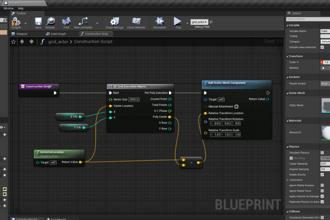This screenshot has height=220, width=330.
Task: Toggle the Enable Gravity checkbox
Action: click(x=322, y=175)
